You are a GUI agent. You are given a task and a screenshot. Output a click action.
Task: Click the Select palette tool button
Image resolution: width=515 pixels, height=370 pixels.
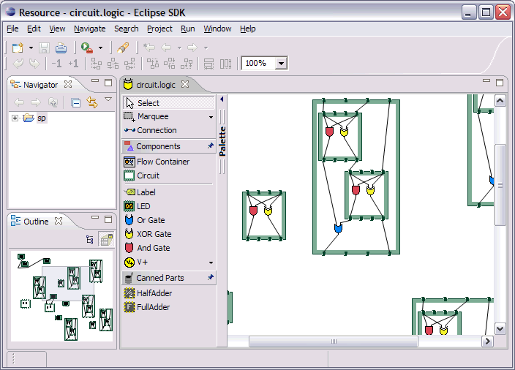click(148, 103)
